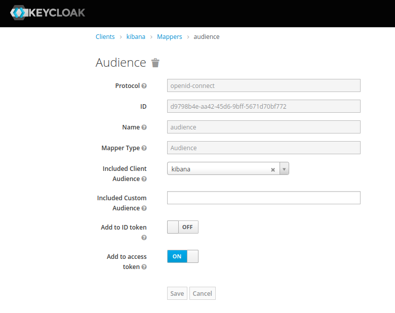The image size is (395, 313).
Task: Click the Keycloak logo in header
Action: point(48,13)
